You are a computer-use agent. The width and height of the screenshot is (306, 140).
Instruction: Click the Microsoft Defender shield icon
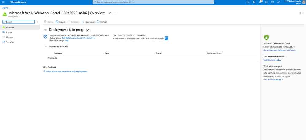click(266, 38)
